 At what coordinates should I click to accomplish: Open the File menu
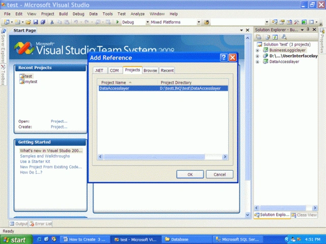pos(7,14)
